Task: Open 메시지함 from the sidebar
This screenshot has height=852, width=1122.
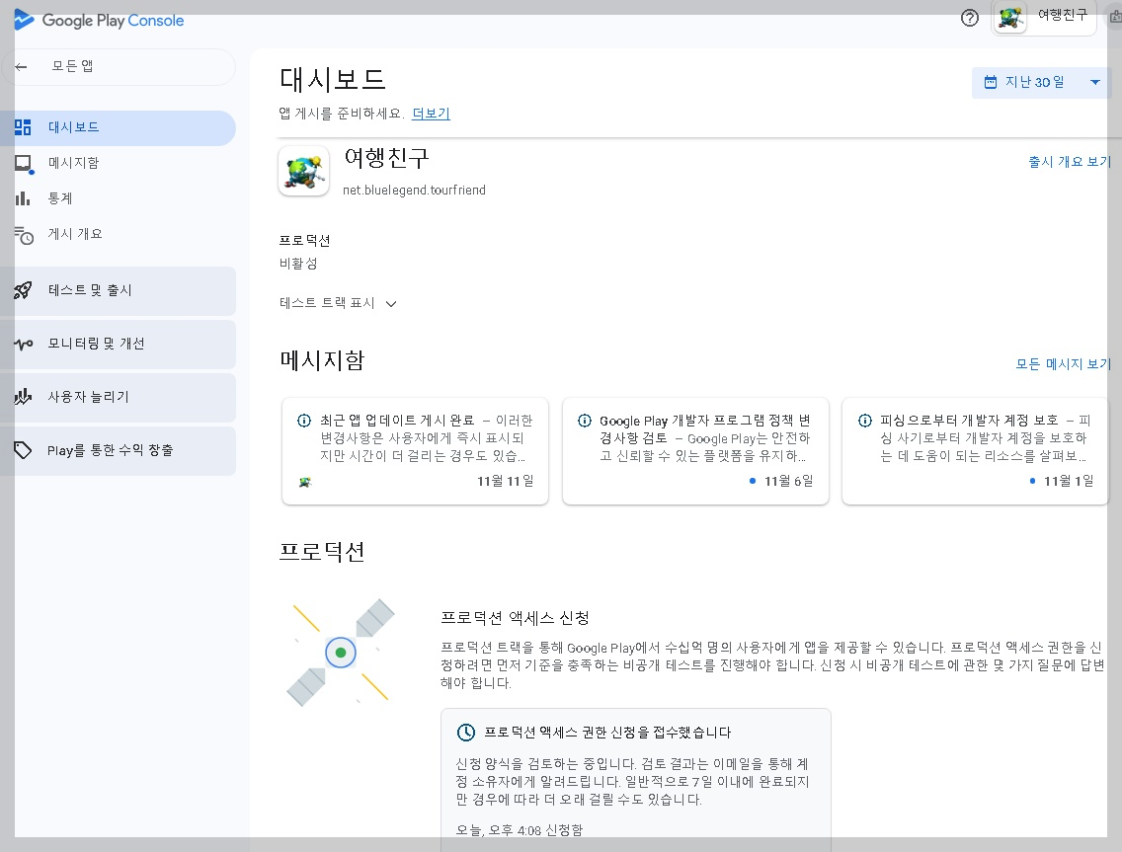Action: click(x=119, y=163)
